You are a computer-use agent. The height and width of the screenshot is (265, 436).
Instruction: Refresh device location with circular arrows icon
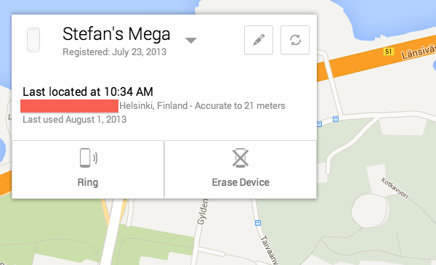[295, 40]
